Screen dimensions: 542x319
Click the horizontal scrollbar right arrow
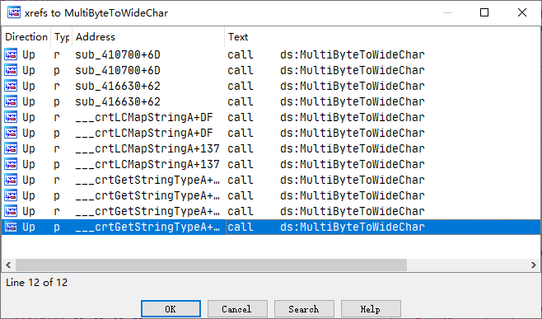(x=534, y=265)
